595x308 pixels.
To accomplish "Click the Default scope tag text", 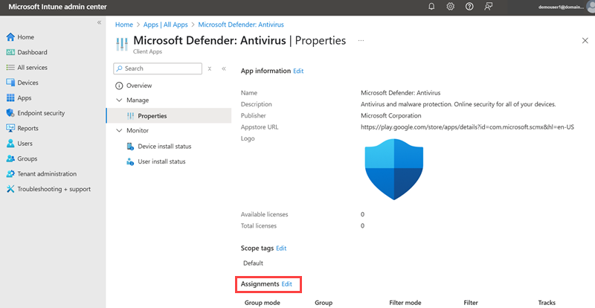I will coord(253,263).
